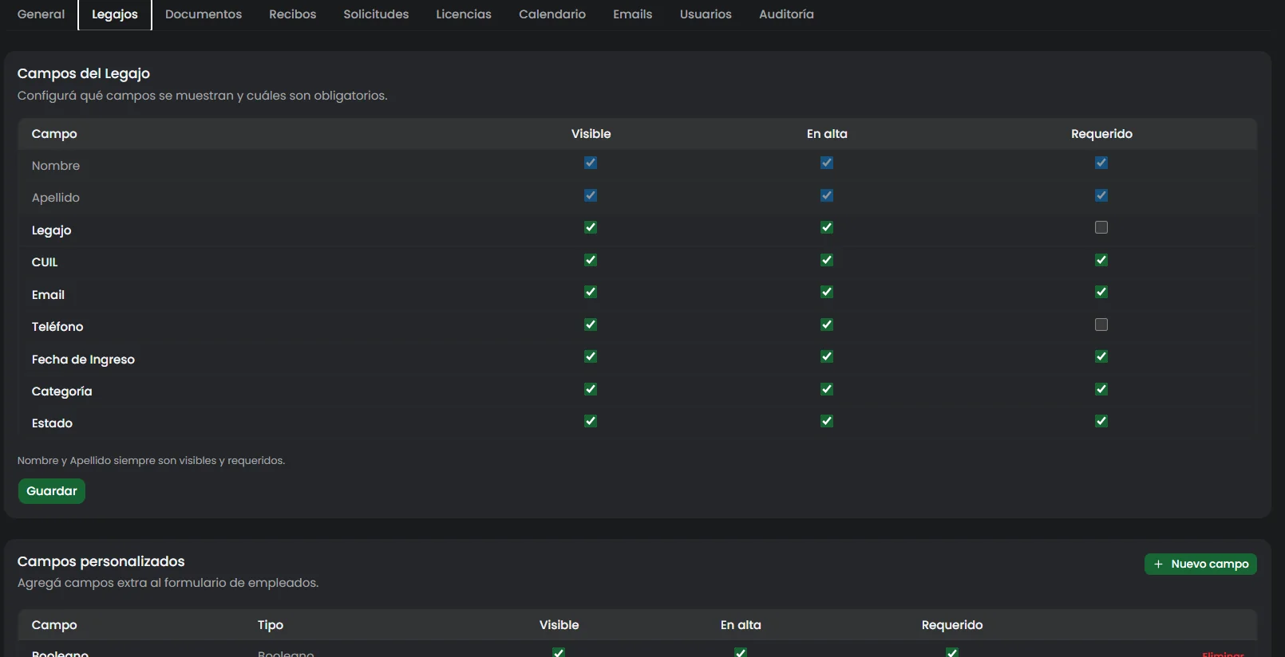Screen dimensions: 1285x657
Task: Open the Auditoría tab
Action: tap(786, 14)
